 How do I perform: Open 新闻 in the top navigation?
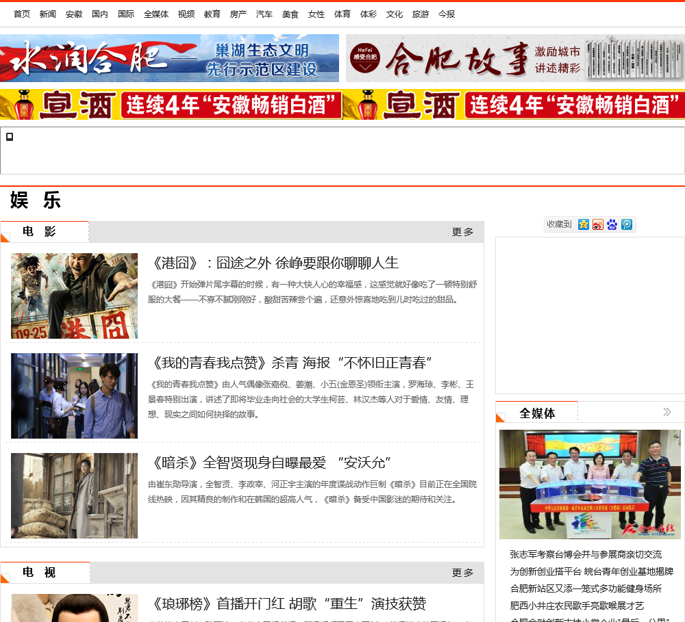tap(48, 14)
